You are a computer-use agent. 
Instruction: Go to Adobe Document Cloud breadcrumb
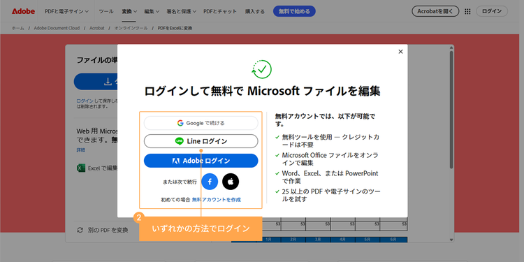tap(57, 28)
